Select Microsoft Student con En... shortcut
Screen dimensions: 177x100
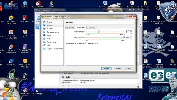pyautogui.click(x=11, y=49)
